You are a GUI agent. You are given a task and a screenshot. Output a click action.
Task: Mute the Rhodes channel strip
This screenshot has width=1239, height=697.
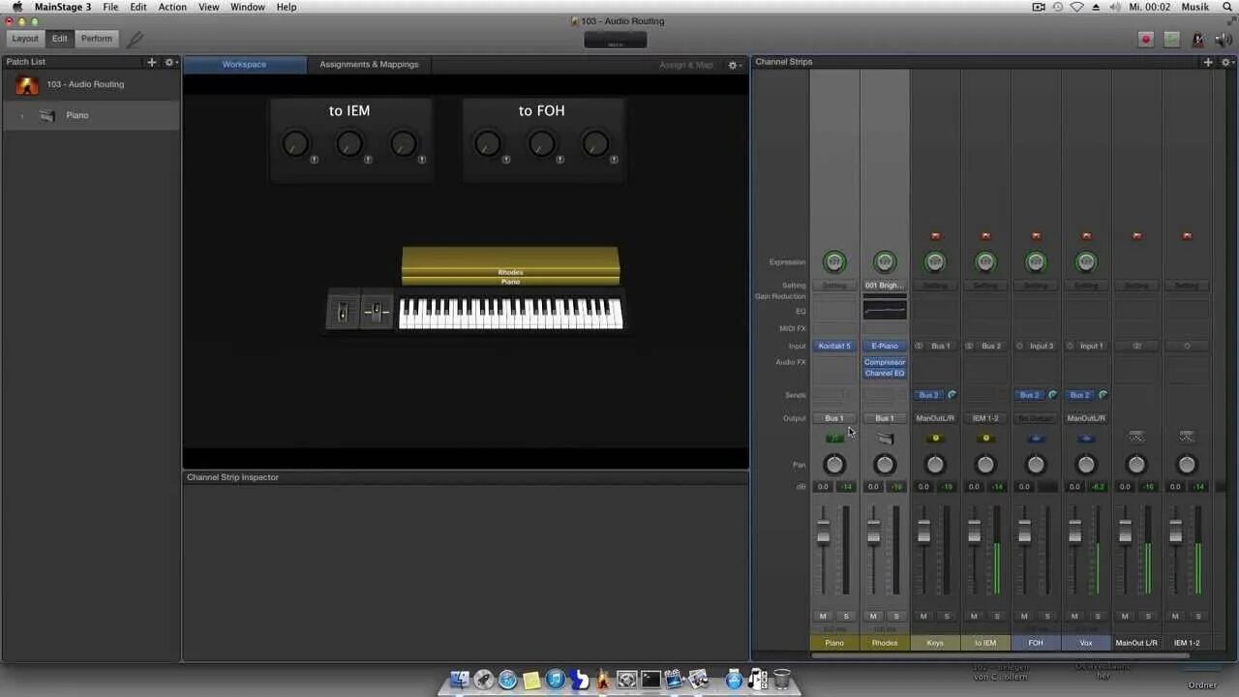point(873,616)
